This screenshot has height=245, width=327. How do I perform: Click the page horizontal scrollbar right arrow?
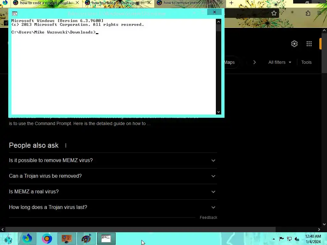click(319, 230)
